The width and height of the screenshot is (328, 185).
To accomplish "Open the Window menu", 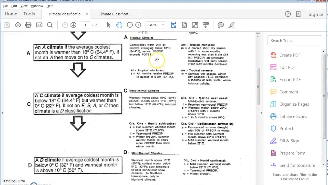I will (37, 6).
